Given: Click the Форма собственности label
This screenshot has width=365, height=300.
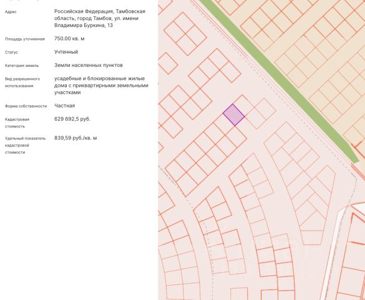Looking at the screenshot, I should tap(26, 106).
